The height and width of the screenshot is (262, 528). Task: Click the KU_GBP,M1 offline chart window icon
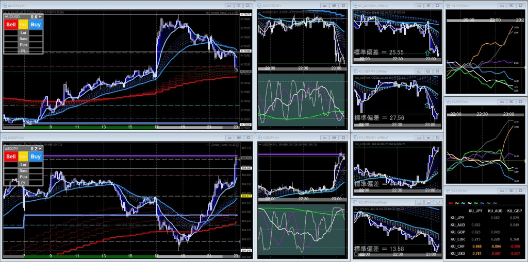[355, 70]
